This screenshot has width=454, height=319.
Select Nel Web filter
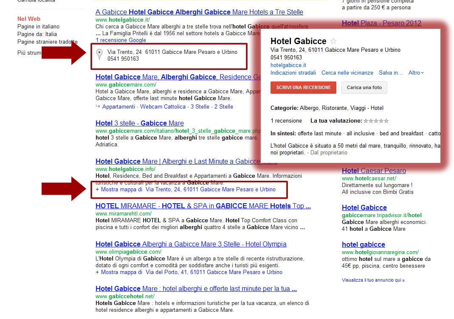pyautogui.click(x=28, y=19)
